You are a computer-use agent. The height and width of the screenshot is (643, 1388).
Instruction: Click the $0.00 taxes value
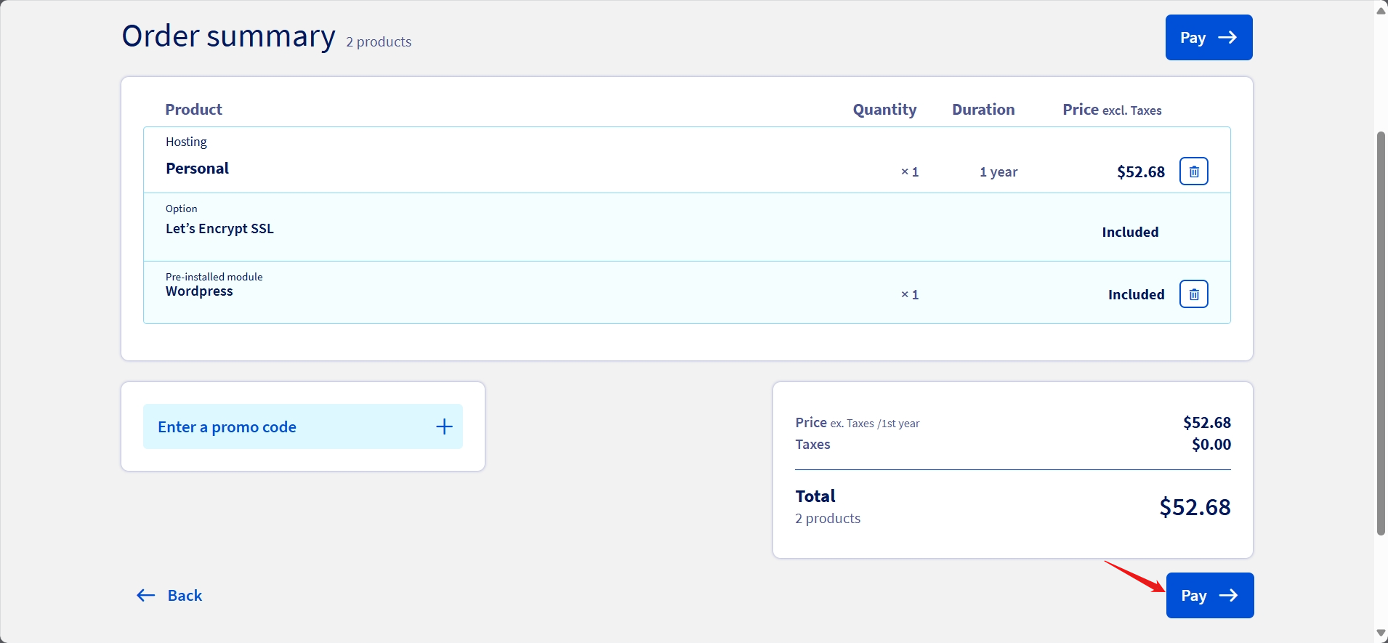pos(1211,445)
